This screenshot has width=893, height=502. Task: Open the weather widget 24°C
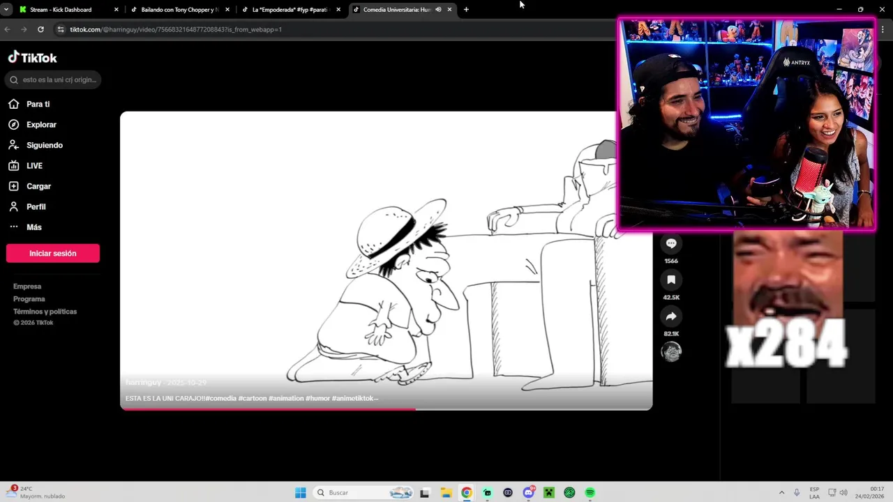(x=36, y=493)
